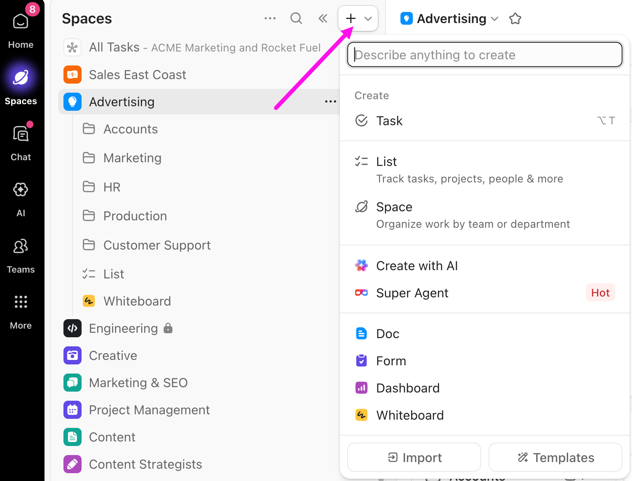Open the Advertising dropdown in the header
This screenshot has width=632, height=481.
[x=494, y=19]
